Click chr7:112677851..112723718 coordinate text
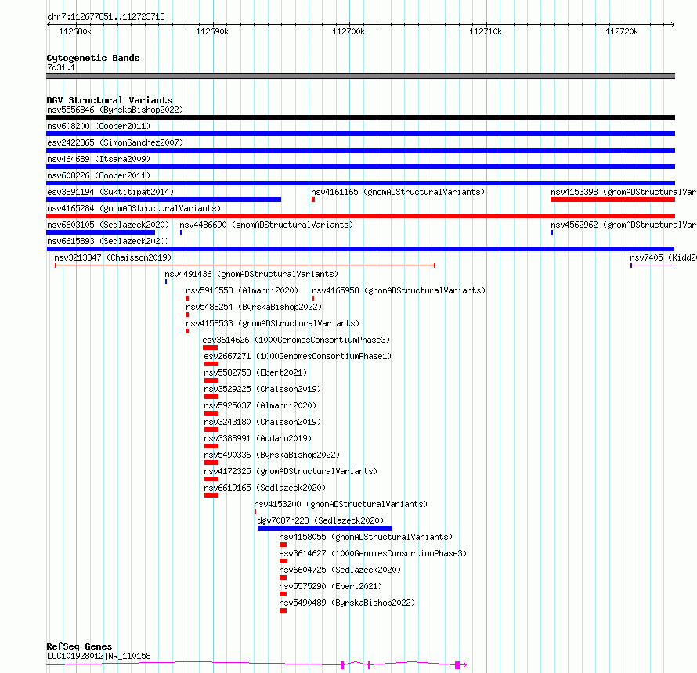Viewport: 697px width, 673px height. point(106,17)
